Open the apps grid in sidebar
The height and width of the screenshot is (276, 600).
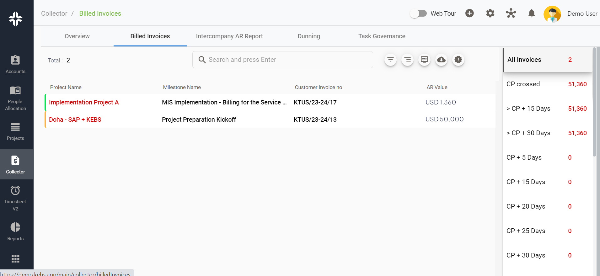coord(15,258)
